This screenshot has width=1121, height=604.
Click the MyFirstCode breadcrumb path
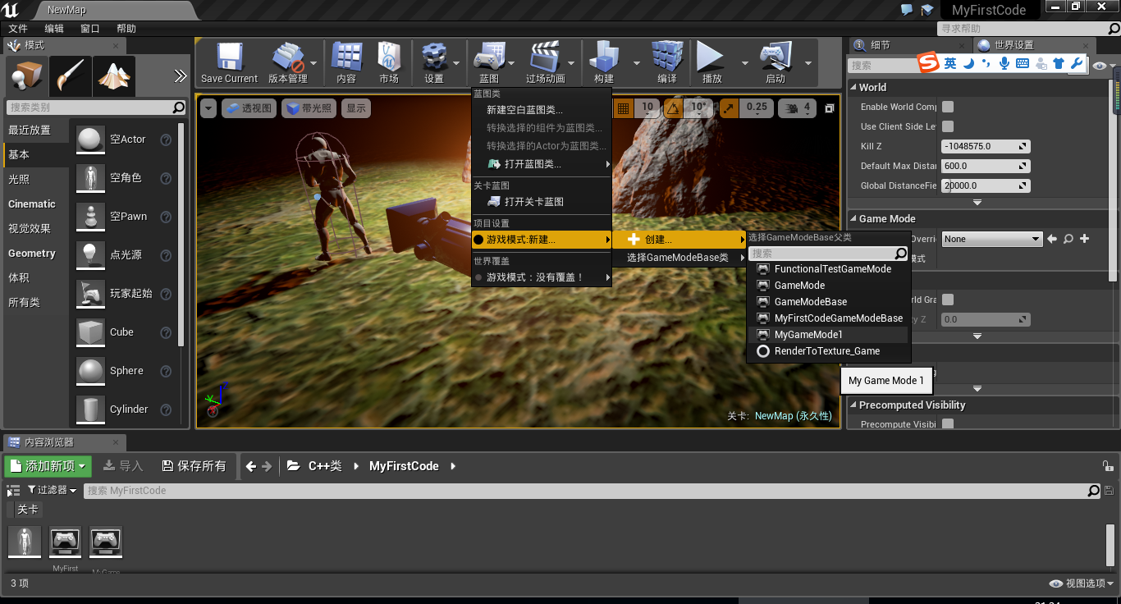(404, 466)
